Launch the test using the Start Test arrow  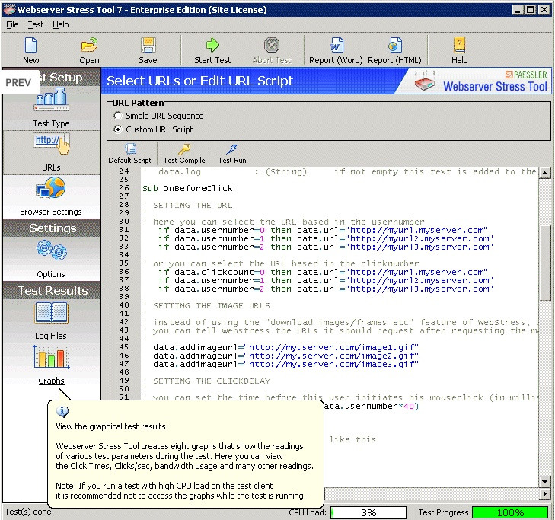click(x=212, y=50)
